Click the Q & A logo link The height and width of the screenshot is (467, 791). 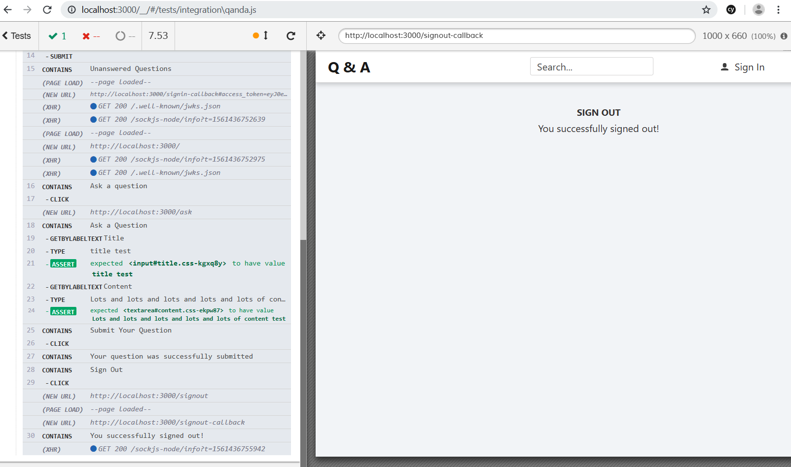[349, 67]
